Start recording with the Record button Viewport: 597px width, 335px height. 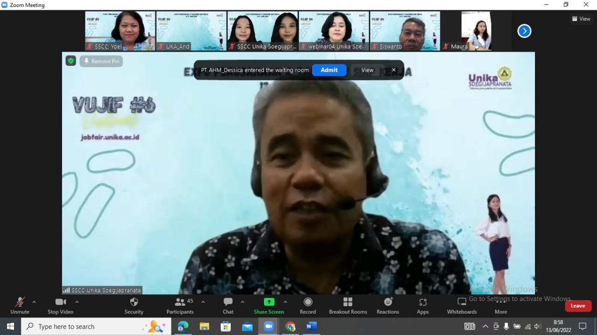click(x=308, y=306)
